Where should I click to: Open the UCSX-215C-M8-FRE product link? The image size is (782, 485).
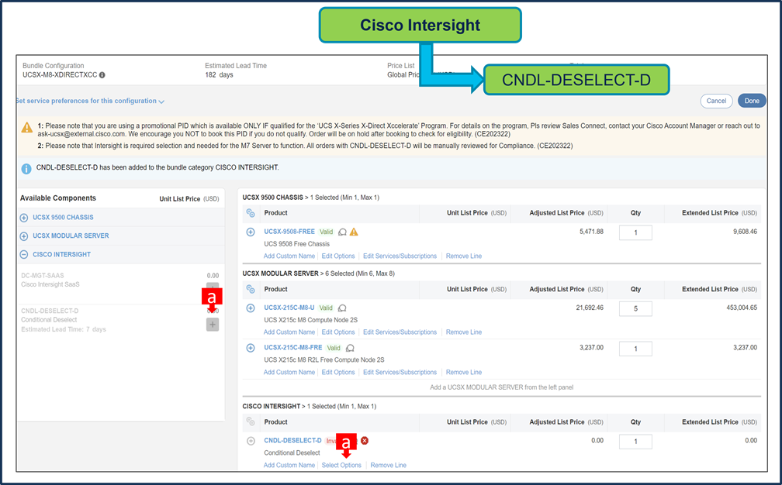(293, 348)
